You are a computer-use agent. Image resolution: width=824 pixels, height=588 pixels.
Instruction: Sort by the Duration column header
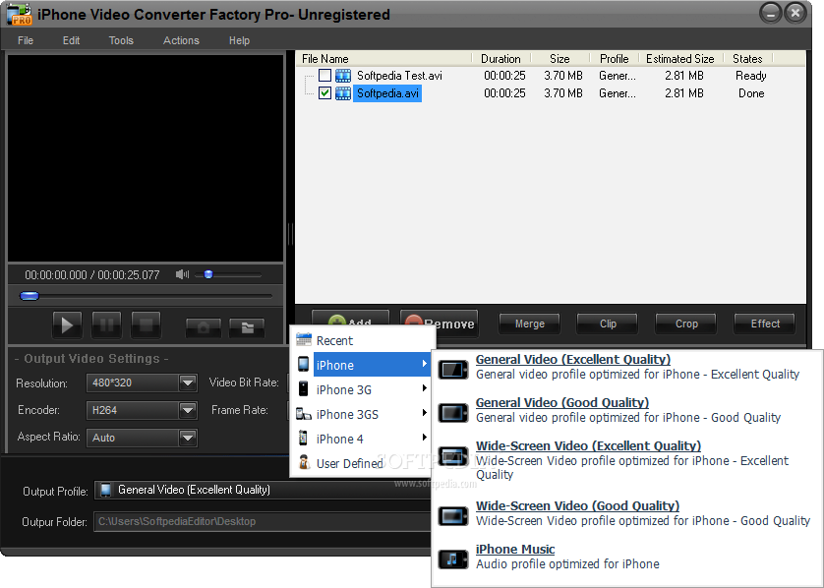click(x=500, y=59)
